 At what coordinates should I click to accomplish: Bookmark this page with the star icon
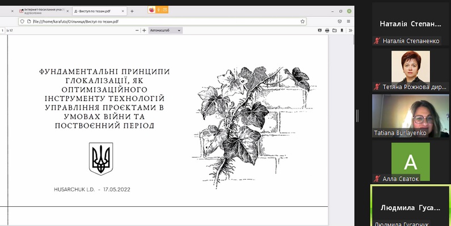[x=302, y=21]
